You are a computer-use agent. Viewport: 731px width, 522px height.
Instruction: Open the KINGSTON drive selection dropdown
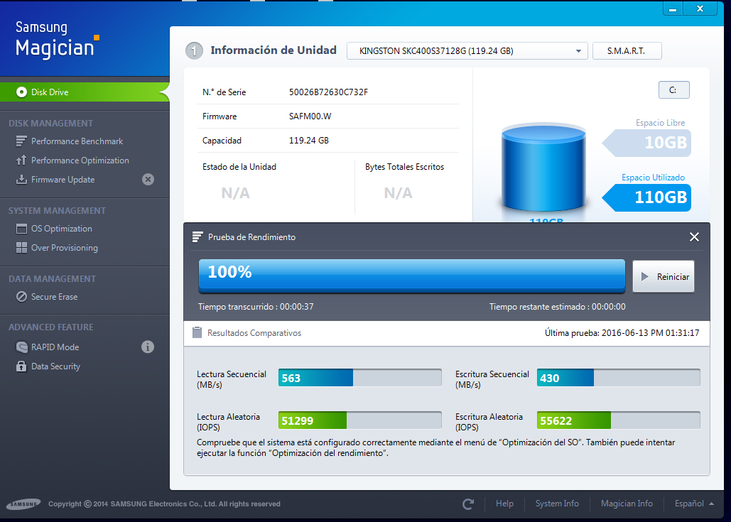coord(467,51)
